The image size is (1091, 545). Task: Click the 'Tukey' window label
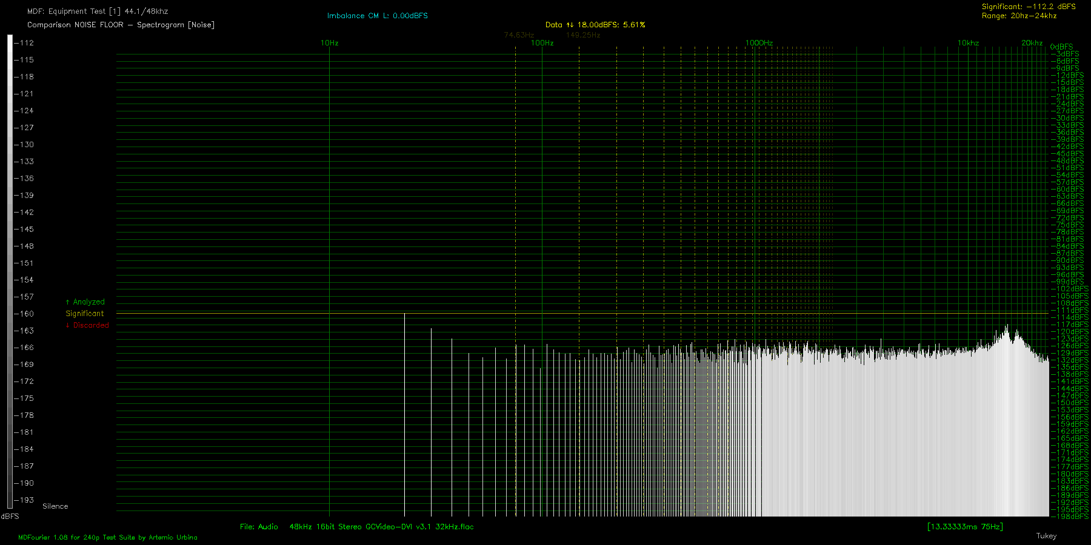[x=1046, y=536]
